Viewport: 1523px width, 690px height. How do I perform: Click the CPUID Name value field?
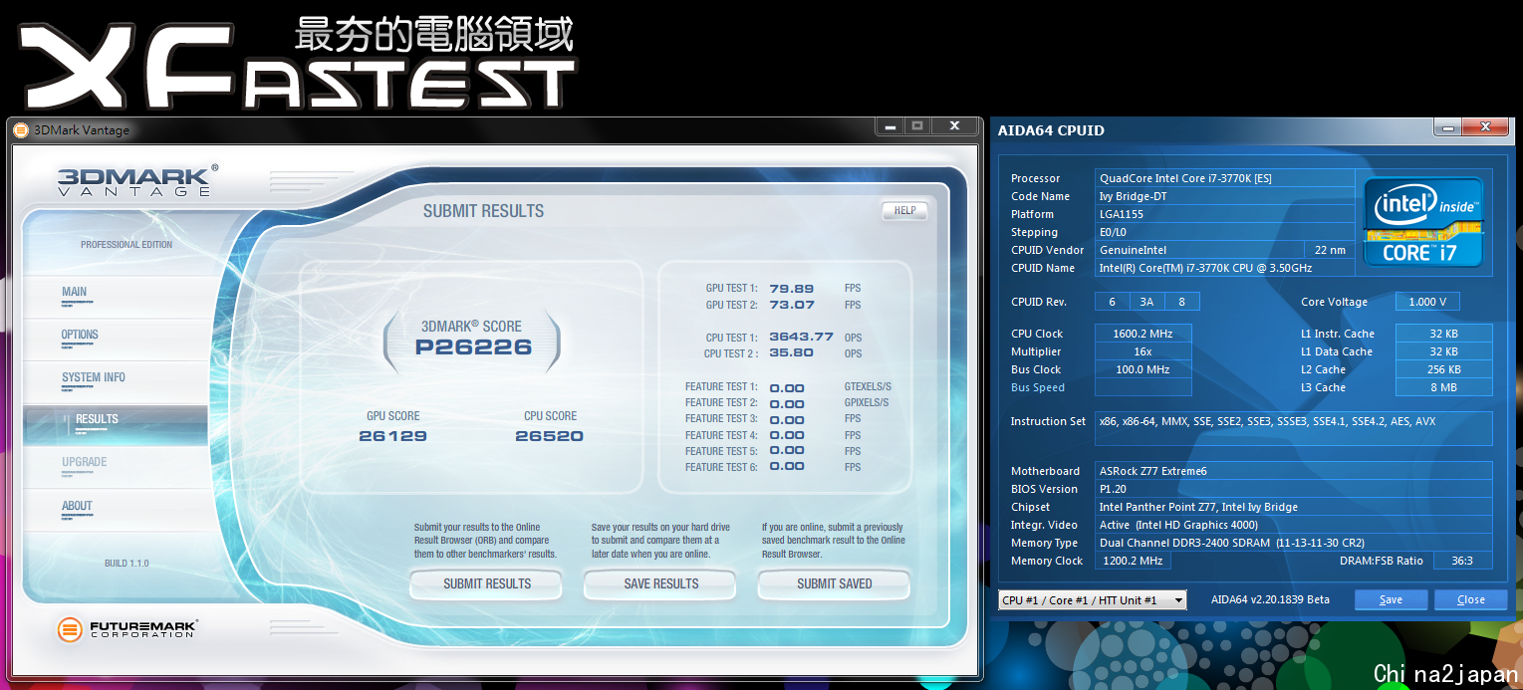pos(1225,268)
